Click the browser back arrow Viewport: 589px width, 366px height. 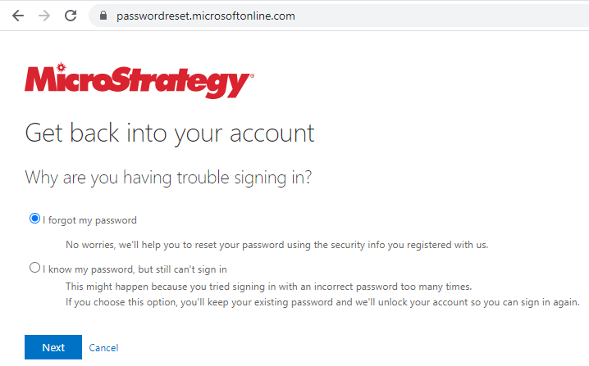[17, 16]
